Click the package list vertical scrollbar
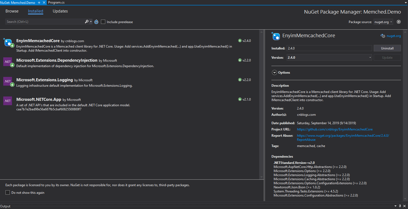The image size is (408, 209). tap(262, 104)
